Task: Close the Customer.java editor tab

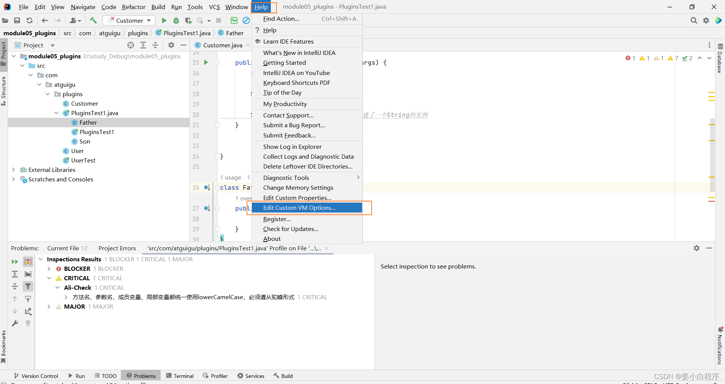Action: point(248,45)
